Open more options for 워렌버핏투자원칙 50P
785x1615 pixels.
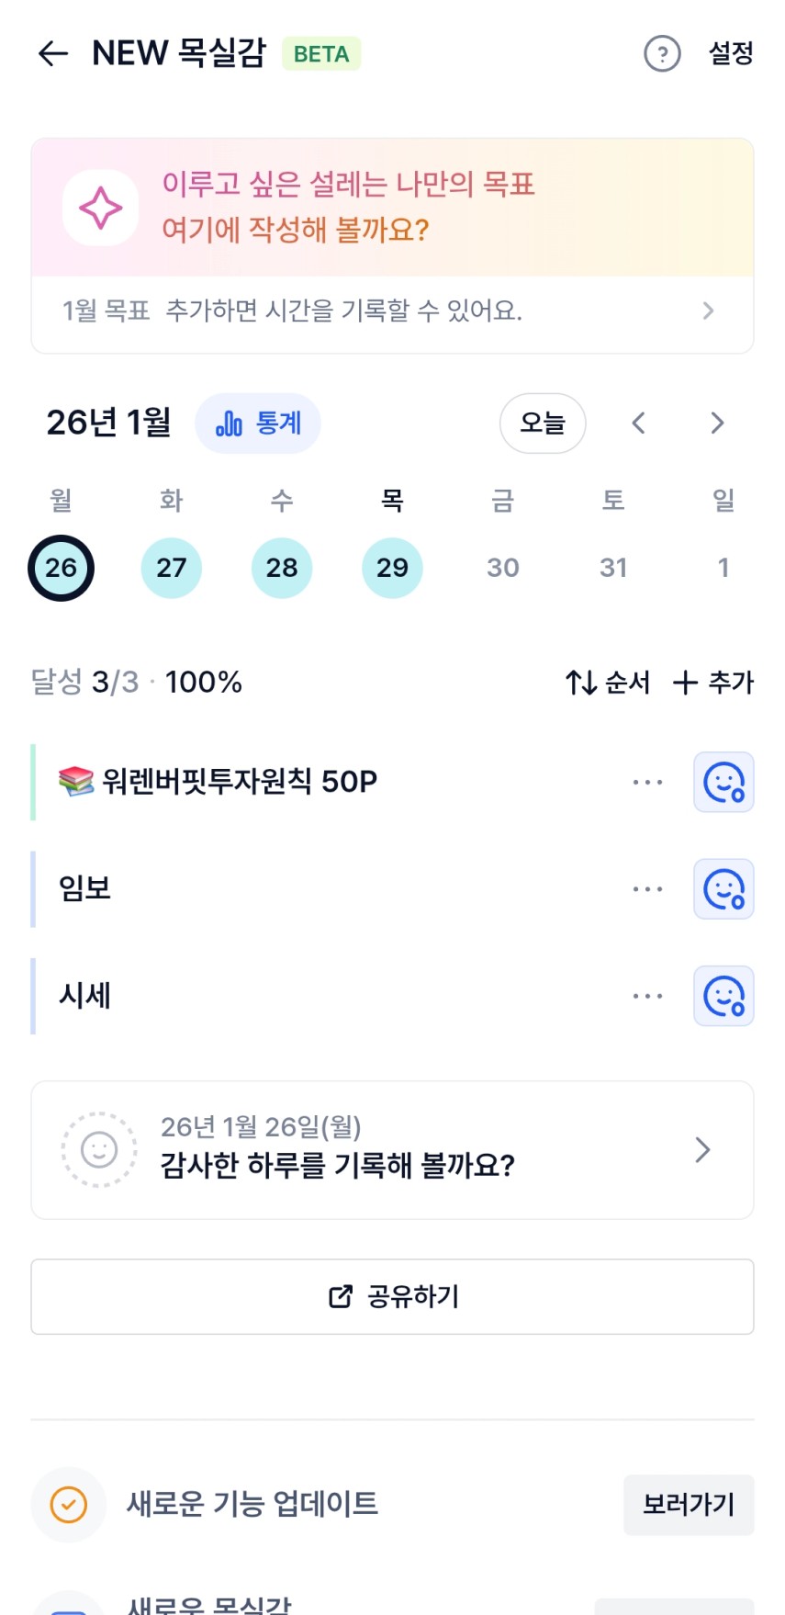647,783
